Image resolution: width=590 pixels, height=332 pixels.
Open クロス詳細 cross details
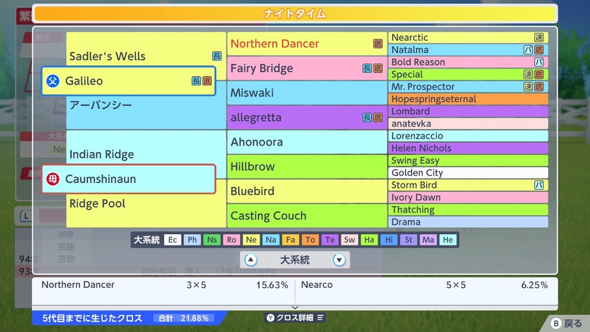295,318
